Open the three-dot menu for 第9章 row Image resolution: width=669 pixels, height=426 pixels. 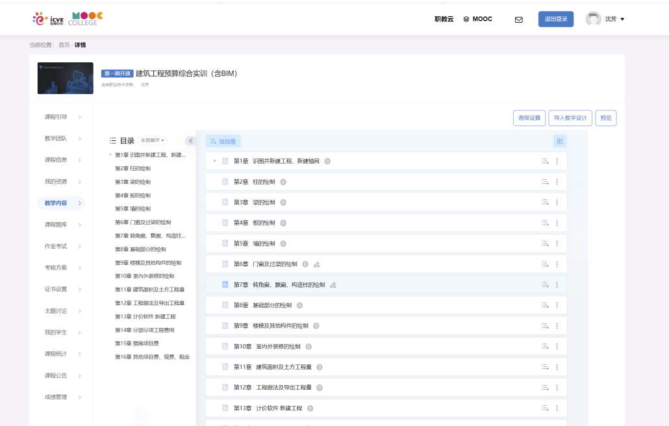click(x=557, y=326)
